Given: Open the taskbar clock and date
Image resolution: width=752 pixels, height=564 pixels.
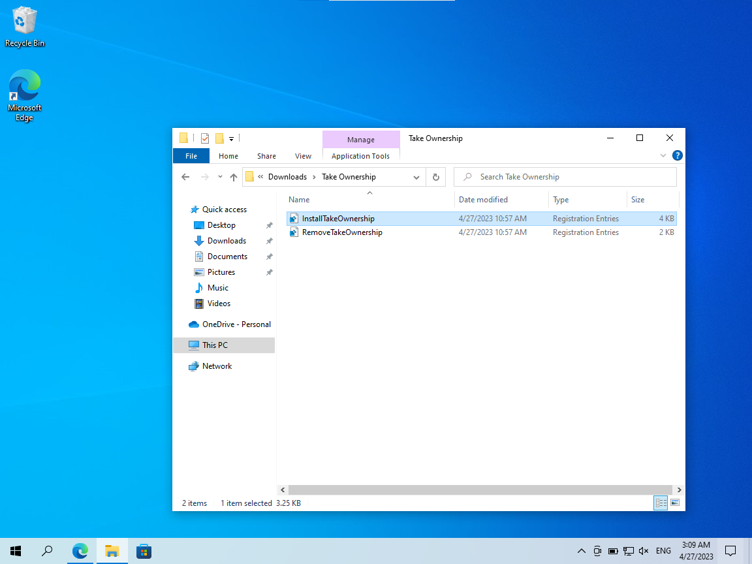Looking at the screenshot, I should [696, 551].
